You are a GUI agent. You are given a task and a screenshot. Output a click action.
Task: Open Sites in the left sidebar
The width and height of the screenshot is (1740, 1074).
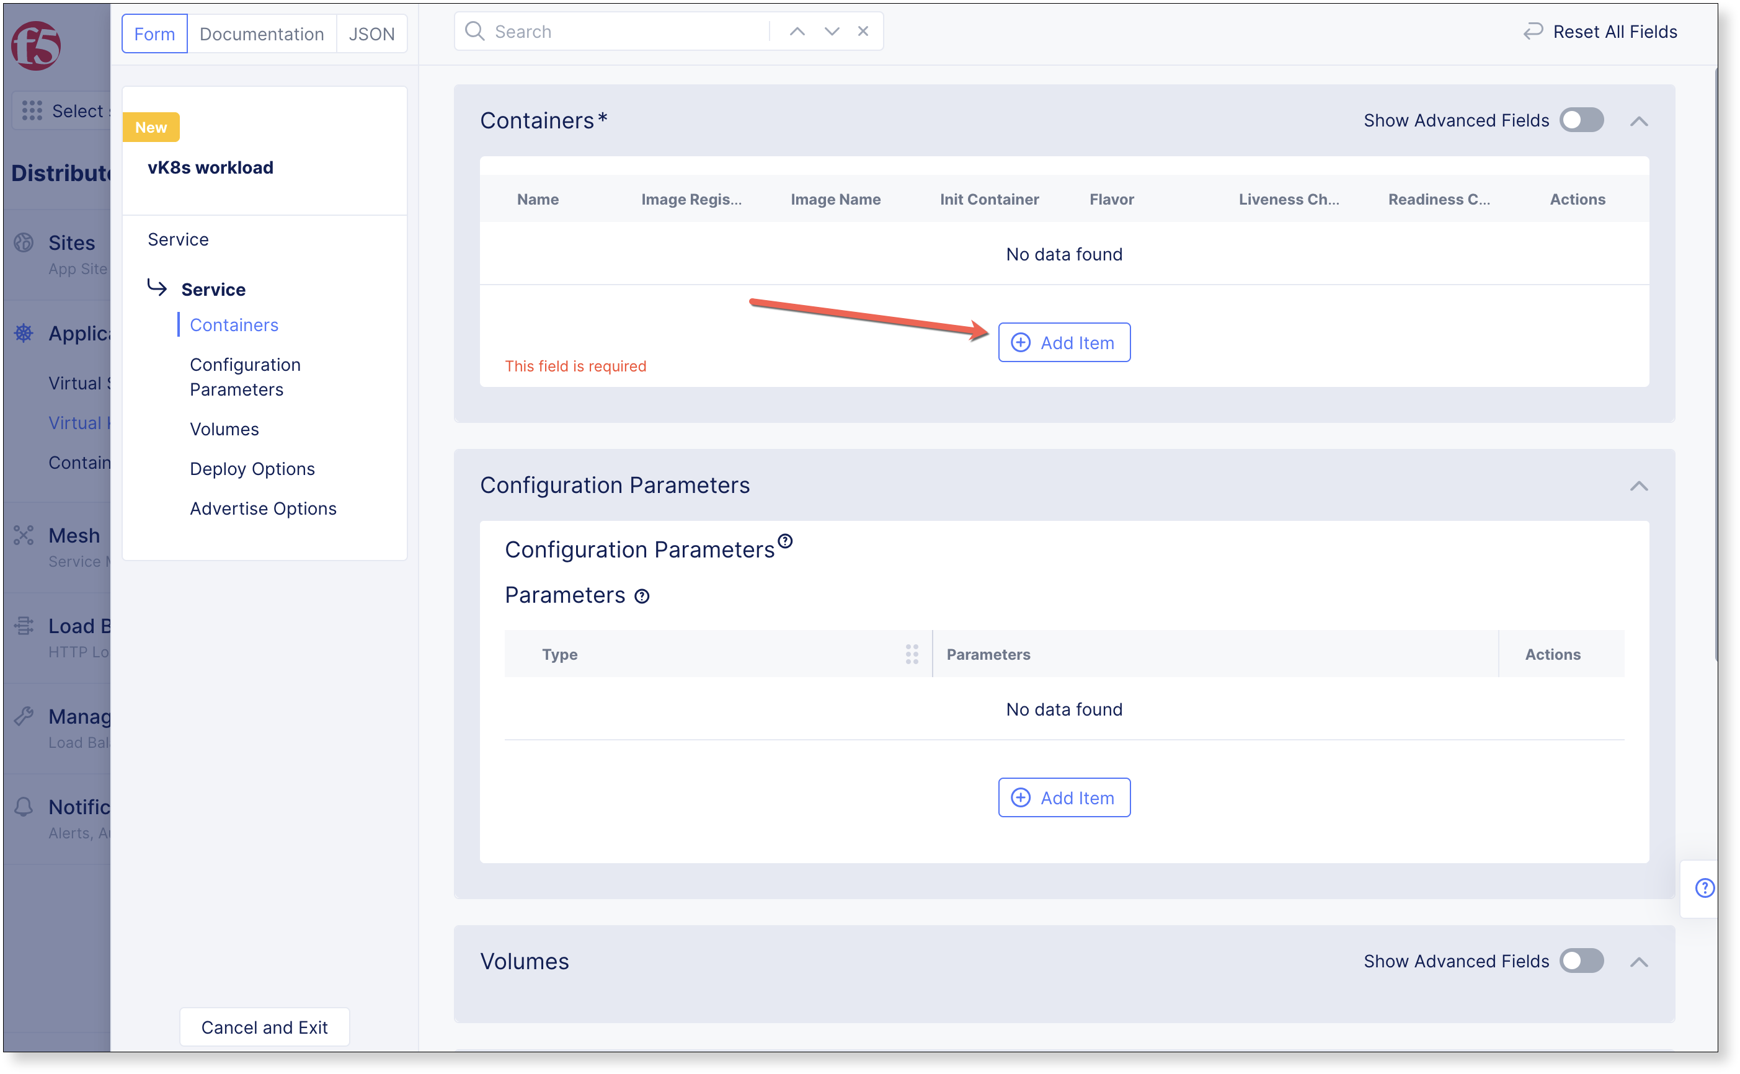click(x=71, y=243)
